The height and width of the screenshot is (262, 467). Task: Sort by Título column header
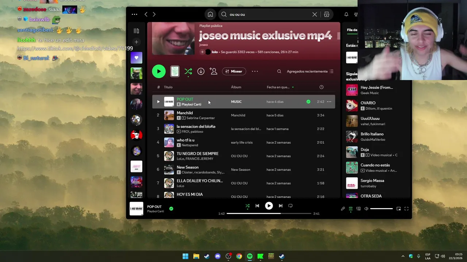(x=168, y=87)
